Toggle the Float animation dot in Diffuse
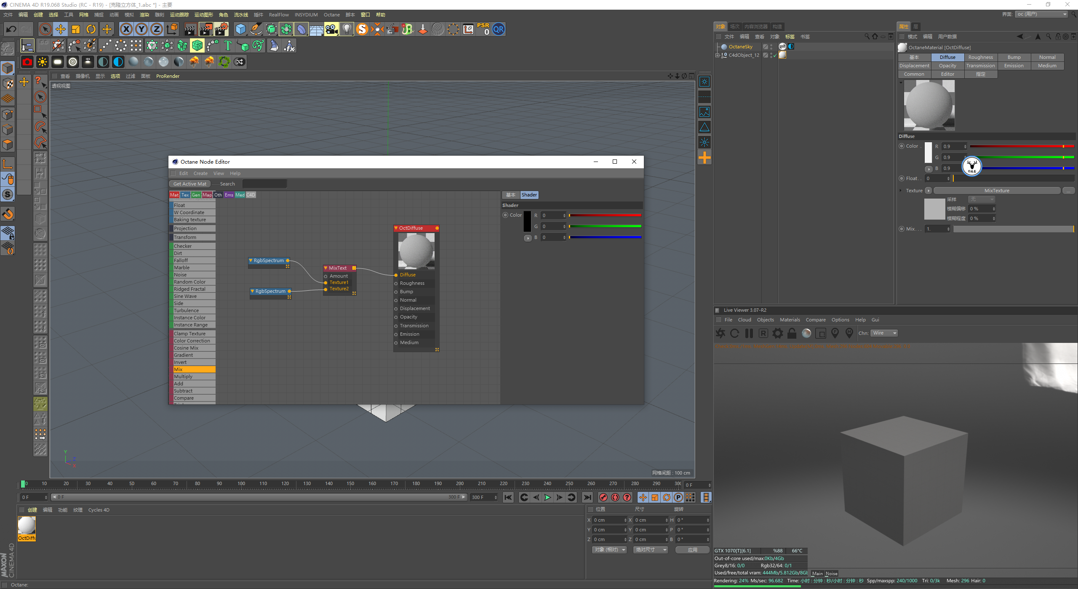 click(902, 178)
